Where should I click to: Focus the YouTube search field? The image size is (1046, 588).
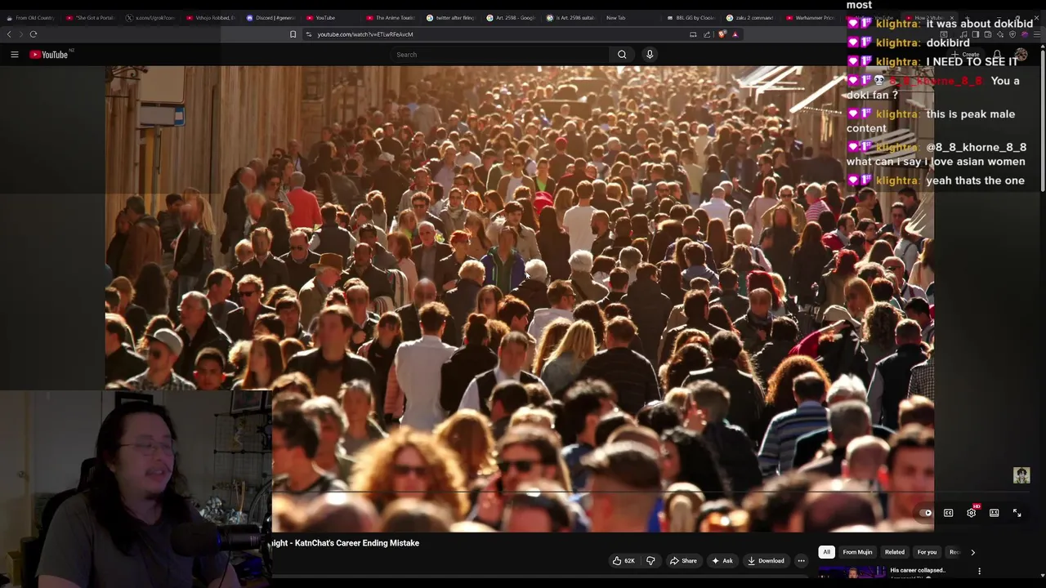click(500, 55)
